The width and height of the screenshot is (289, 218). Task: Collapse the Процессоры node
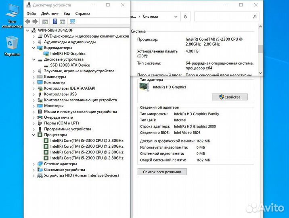tap(34, 135)
